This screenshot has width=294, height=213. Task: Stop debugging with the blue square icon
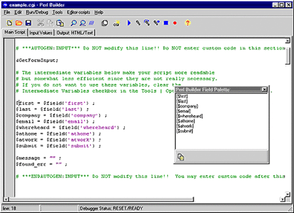[166, 23]
